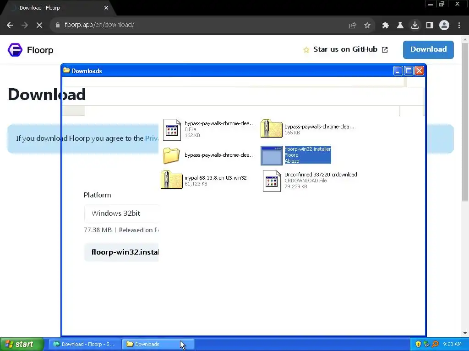The height and width of the screenshot is (351, 469).
Task: Open the extensions puzzle icon
Action: (x=385, y=25)
